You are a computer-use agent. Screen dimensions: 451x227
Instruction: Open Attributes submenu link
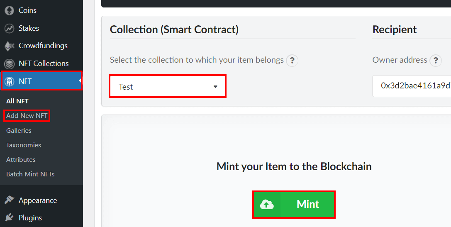21,159
